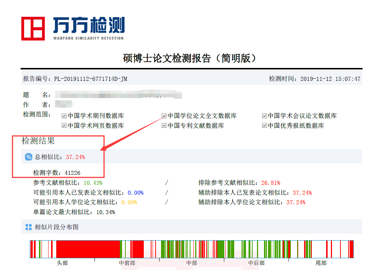Image resolution: width=382 pixels, height=270 pixels.
Task: Select 可能引用本人已发表论文相似比 value 0.00%
Action: (136, 193)
